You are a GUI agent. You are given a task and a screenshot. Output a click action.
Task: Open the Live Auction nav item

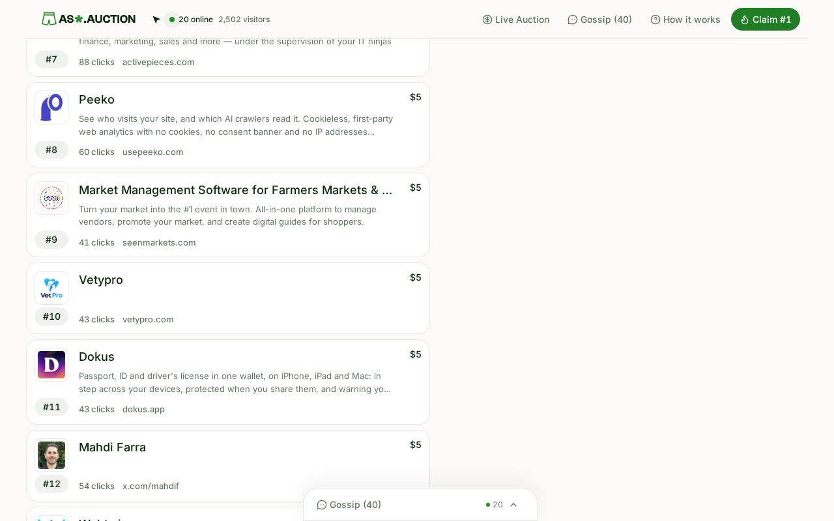click(516, 20)
